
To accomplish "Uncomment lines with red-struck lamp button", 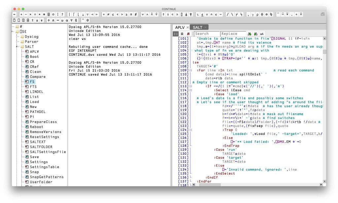I will [x=188, y=34].
